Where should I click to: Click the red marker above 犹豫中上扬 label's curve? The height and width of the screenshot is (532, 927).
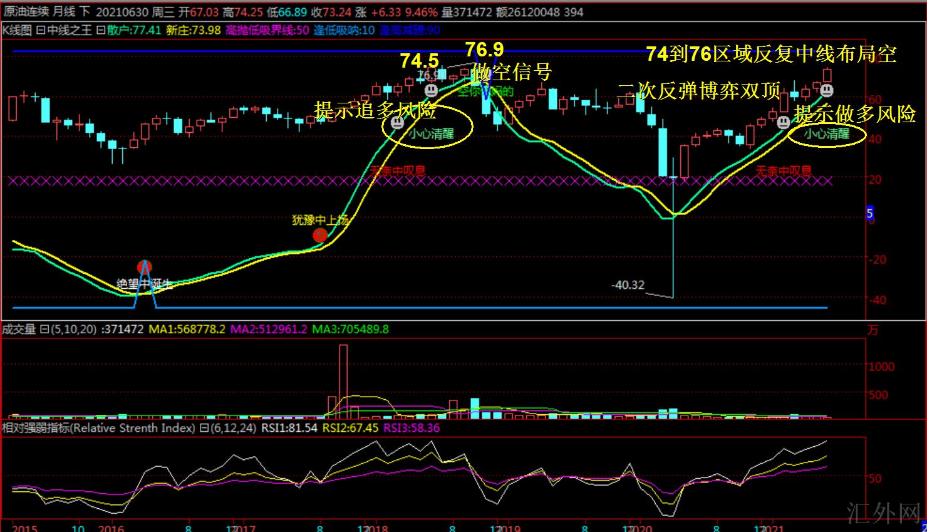pos(320,235)
